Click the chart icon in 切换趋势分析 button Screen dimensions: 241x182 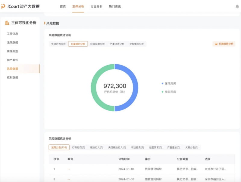216,44
